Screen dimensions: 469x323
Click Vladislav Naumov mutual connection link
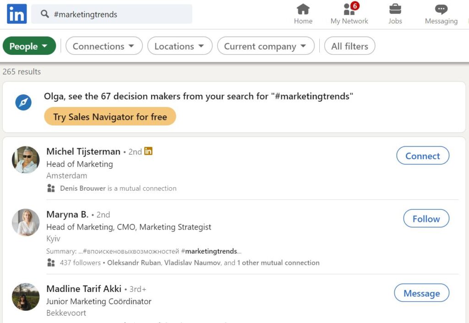pyautogui.click(x=192, y=263)
